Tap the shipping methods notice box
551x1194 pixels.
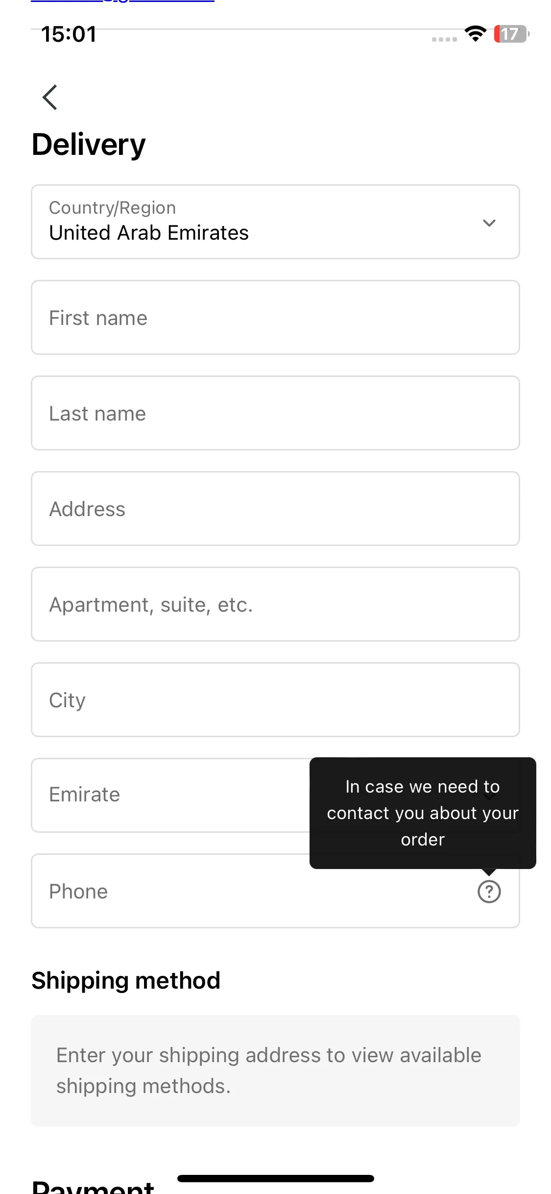click(275, 1070)
